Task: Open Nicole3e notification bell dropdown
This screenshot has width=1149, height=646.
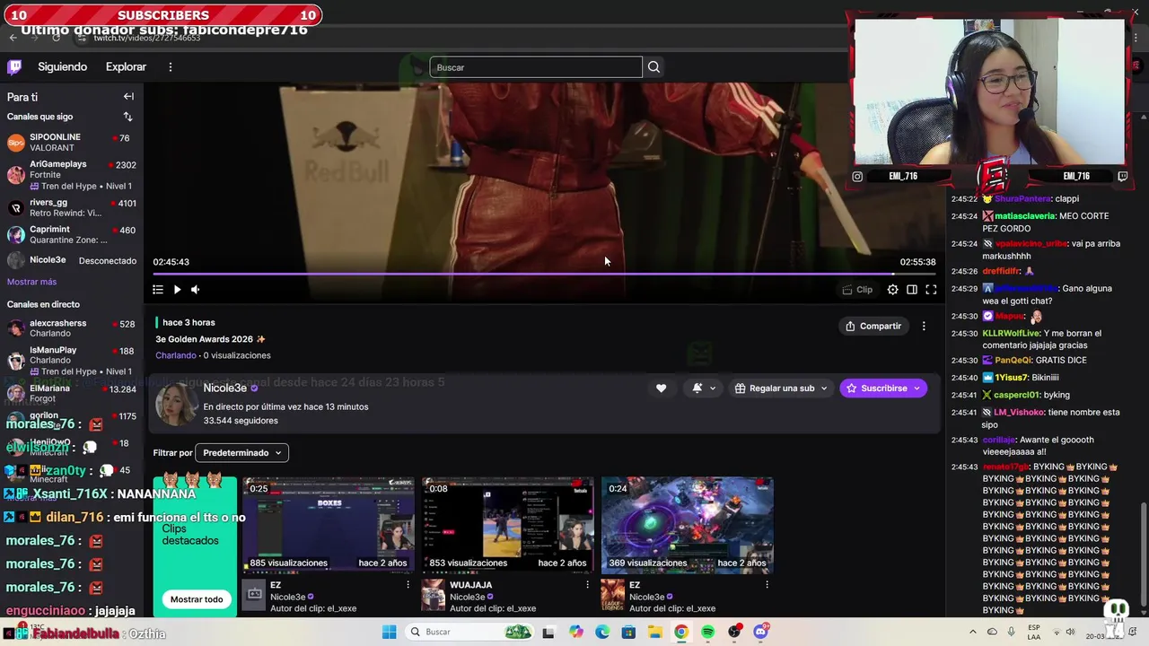Action: click(703, 388)
